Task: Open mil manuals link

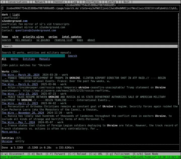Action: [x=24, y=40]
